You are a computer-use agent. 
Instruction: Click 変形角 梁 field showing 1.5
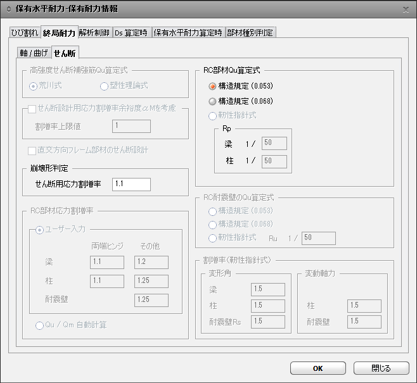click(268, 289)
